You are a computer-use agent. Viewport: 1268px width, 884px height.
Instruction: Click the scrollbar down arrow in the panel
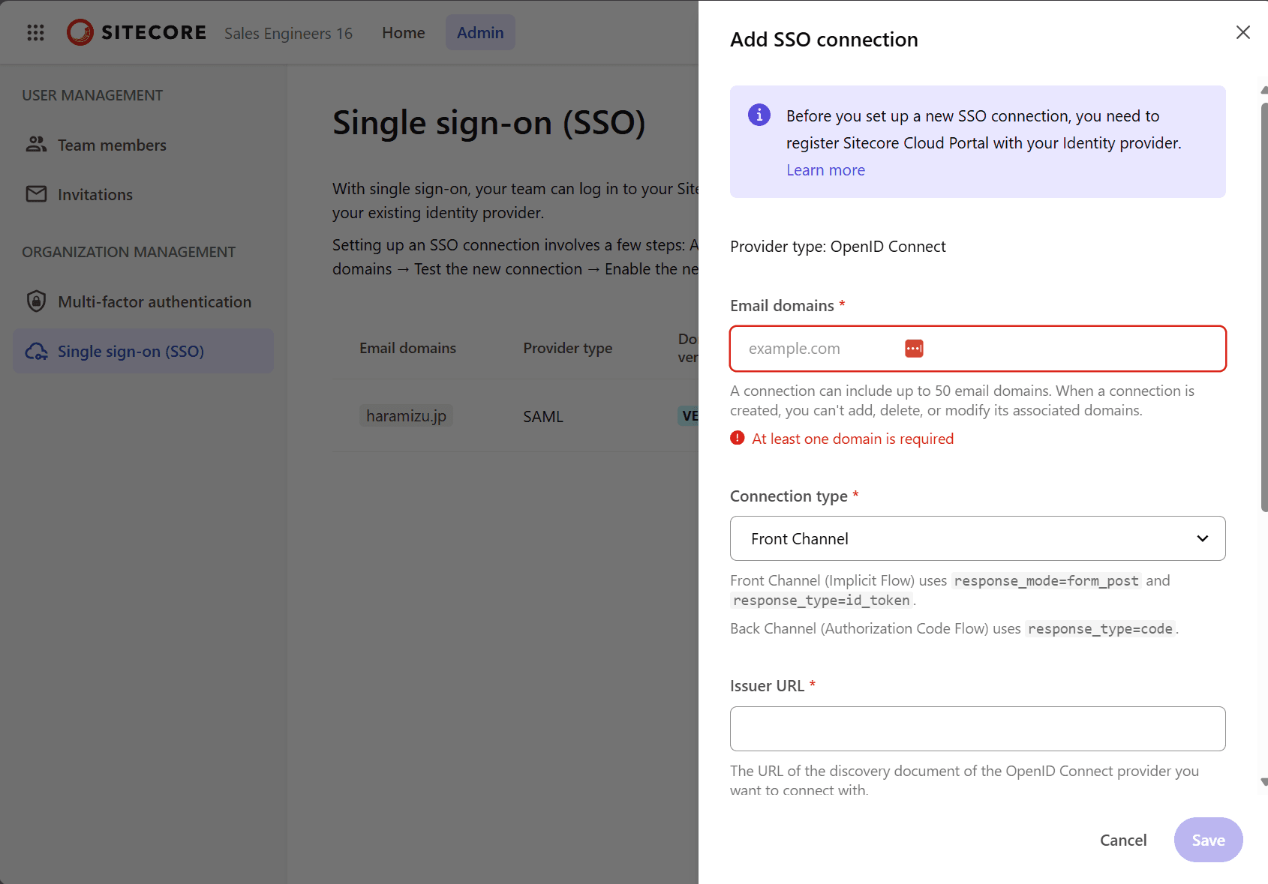pos(1263,782)
